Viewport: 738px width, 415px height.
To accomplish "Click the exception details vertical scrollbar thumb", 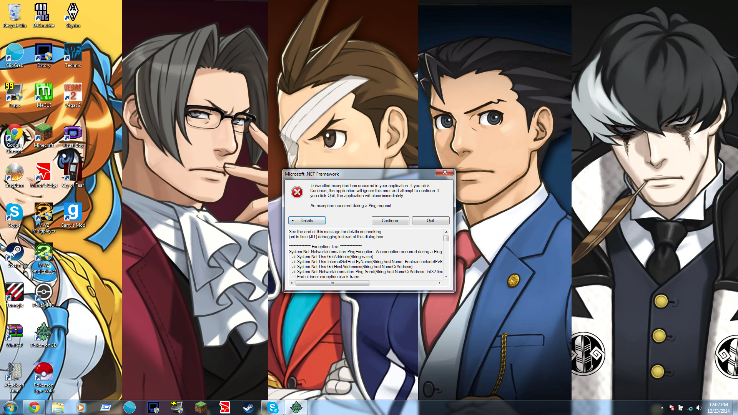I will (446, 238).
